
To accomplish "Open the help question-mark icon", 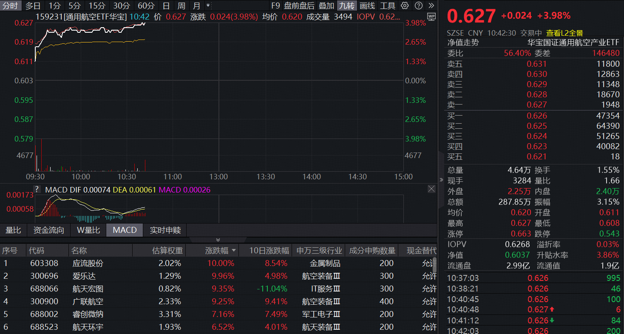I will point(418,6).
